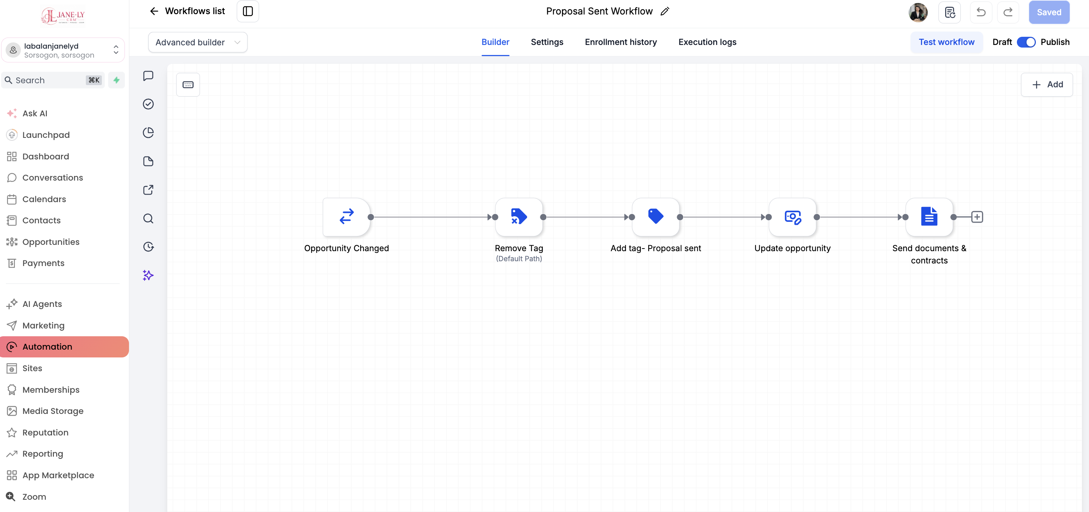Click the Draft label
1089x512 pixels.
coord(1002,42)
